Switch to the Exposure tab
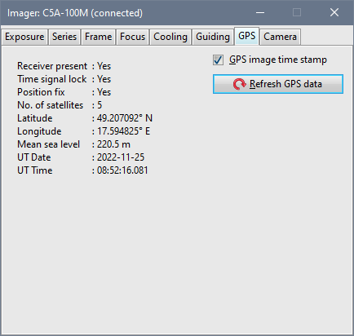Viewport: 354px width, 336px height. click(x=24, y=37)
